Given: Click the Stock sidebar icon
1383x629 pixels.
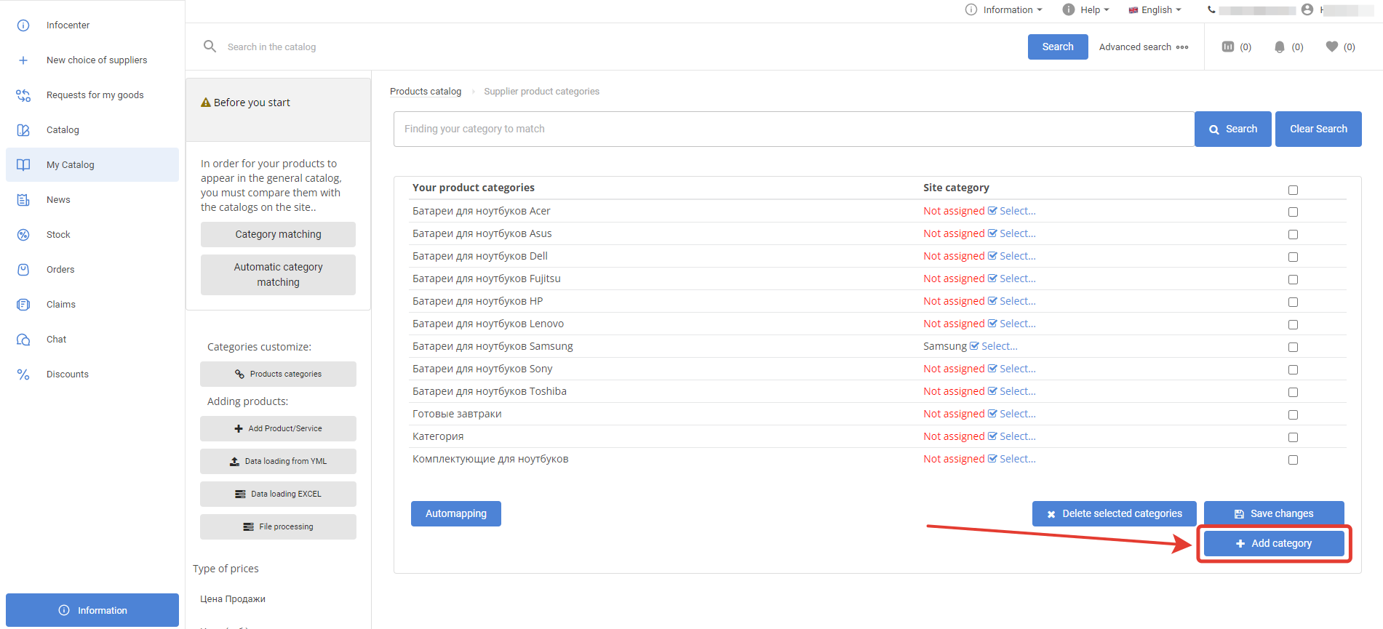Looking at the screenshot, I should coord(23,235).
